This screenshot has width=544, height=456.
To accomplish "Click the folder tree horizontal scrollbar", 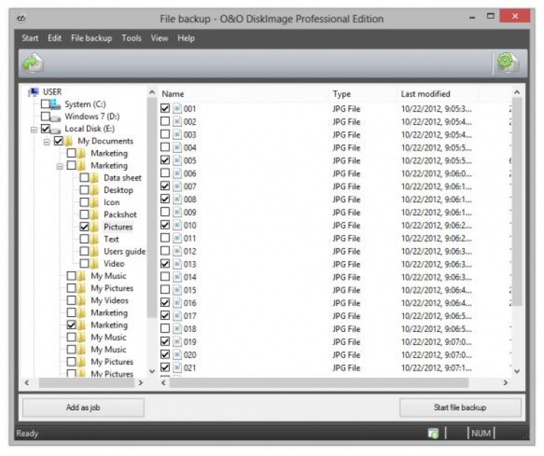I will point(86,383).
